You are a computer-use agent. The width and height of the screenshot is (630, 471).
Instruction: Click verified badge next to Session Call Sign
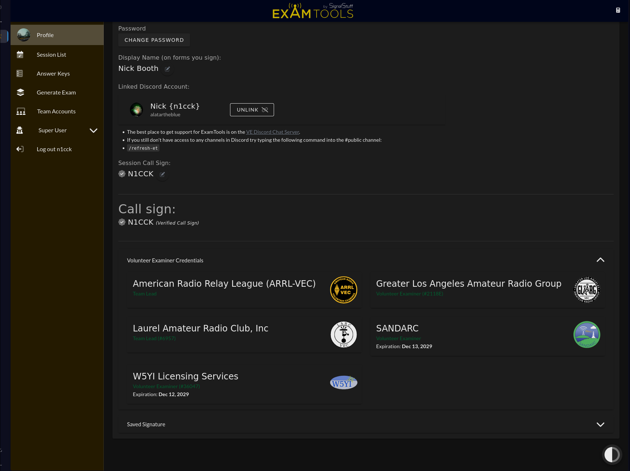click(122, 174)
